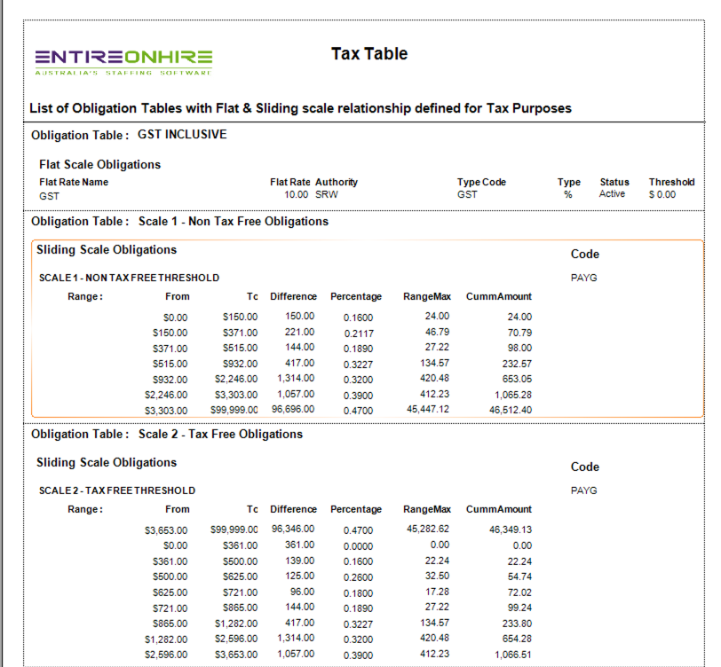This screenshot has width=721, height=667.
Task: Click the SCALE 2 - TAX FREE THRESHOLD label
Action: coord(117,491)
